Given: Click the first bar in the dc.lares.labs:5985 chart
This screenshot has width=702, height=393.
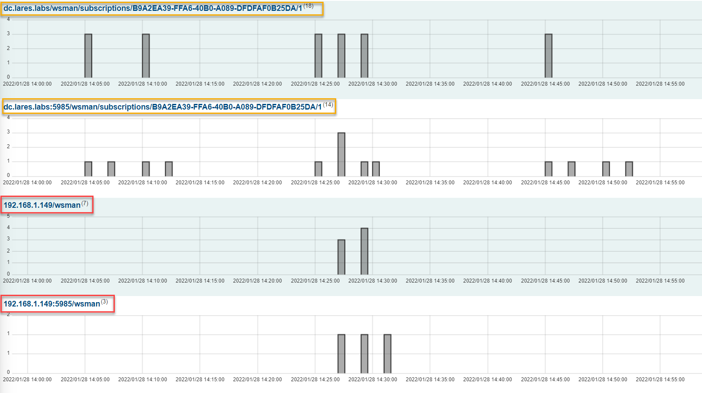Looking at the screenshot, I should click(x=88, y=169).
